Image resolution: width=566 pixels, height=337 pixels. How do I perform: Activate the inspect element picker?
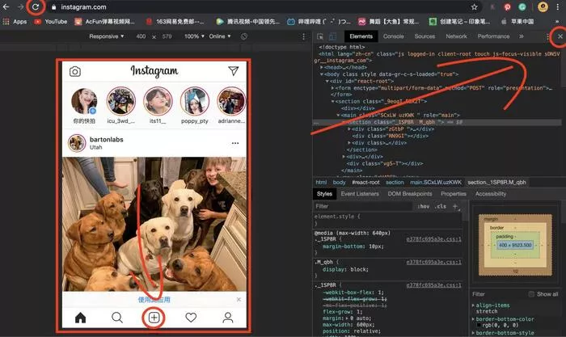click(320, 36)
